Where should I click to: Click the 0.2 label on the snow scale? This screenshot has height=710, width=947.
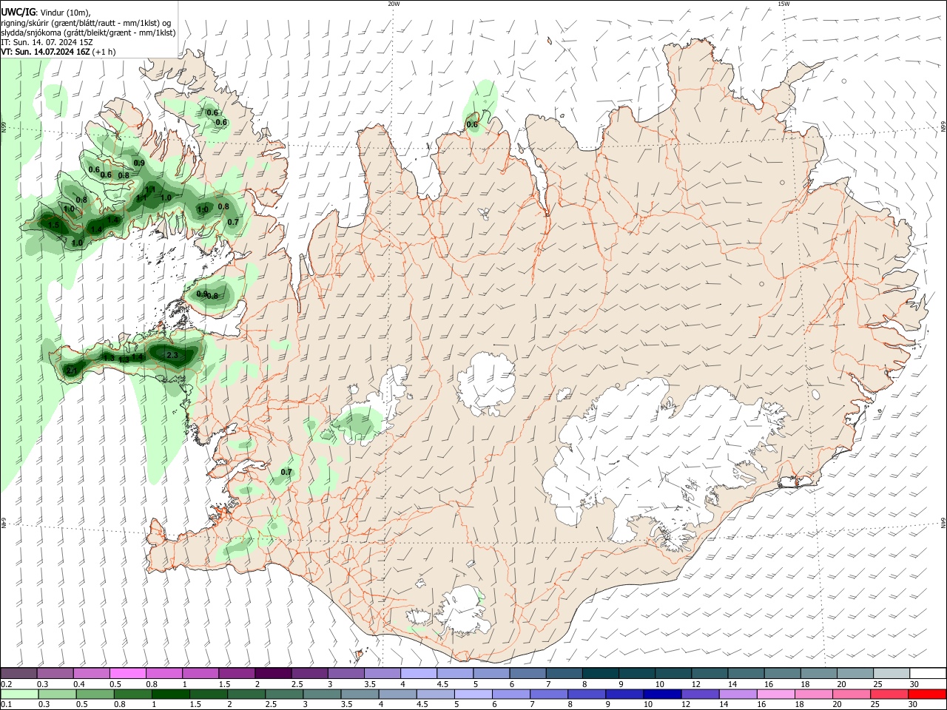tap(6, 684)
